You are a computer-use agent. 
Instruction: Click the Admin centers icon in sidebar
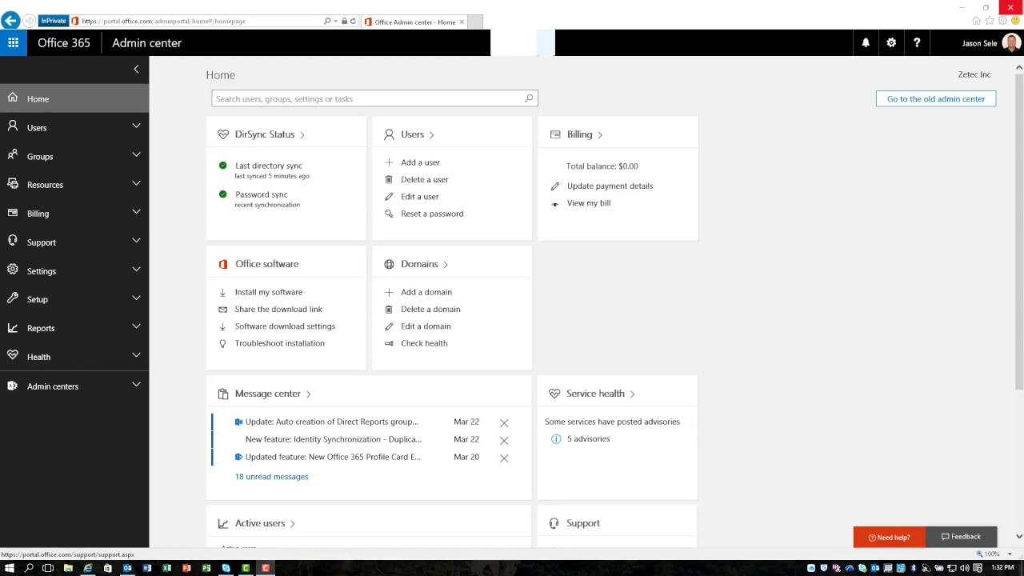point(13,386)
